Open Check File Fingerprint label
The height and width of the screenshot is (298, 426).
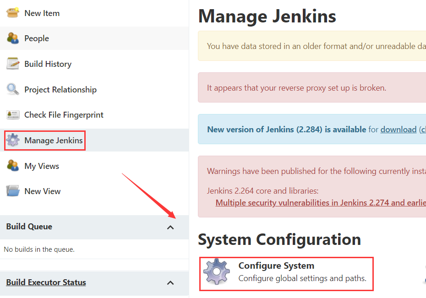tap(64, 115)
